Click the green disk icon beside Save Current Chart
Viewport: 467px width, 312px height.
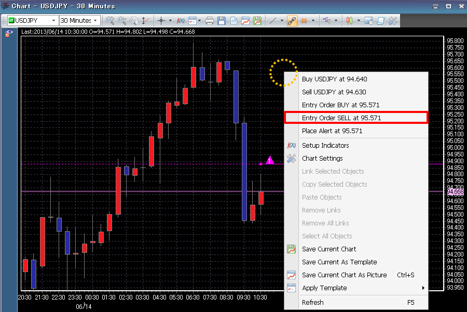tap(291, 249)
